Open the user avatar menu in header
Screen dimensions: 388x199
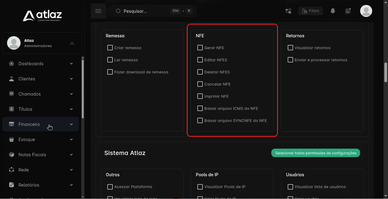tap(366, 11)
